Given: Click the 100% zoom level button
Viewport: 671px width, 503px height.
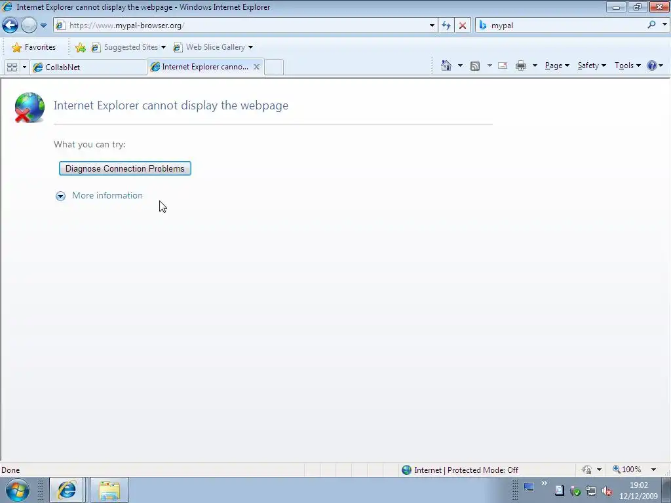Looking at the screenshot, I should tap(627, 470).
